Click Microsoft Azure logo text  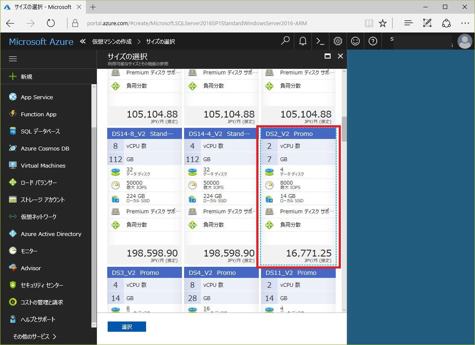click(41, 41)
